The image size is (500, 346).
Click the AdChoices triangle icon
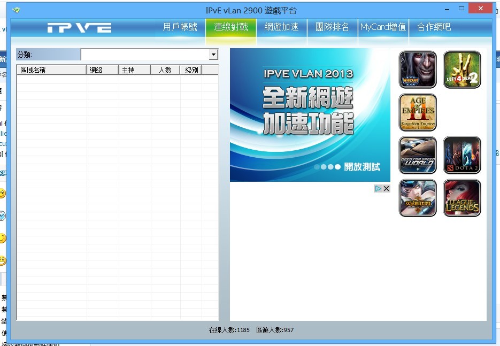point(378,188)
